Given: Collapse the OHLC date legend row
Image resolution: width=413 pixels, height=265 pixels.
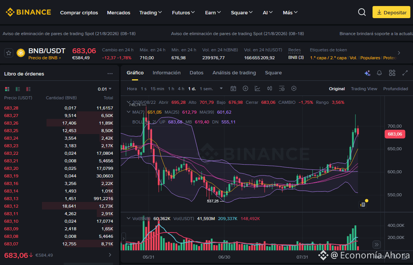Looking at the screenshot, I should pyautogui.click(x=129, y=102).
